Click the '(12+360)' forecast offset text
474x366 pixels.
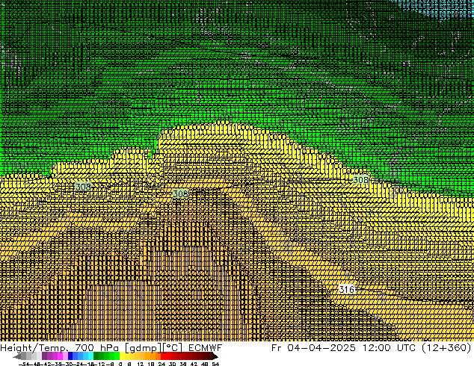point(446,347)
